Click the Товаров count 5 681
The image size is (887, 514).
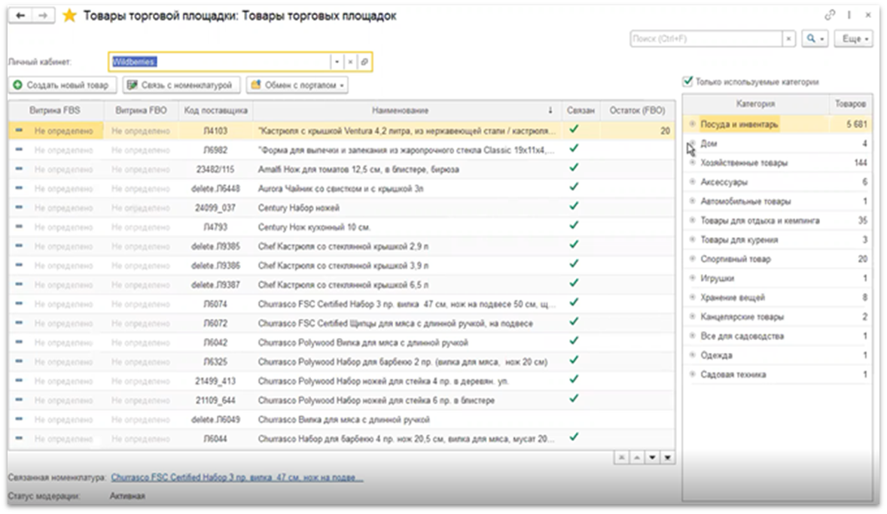[857, 124]
